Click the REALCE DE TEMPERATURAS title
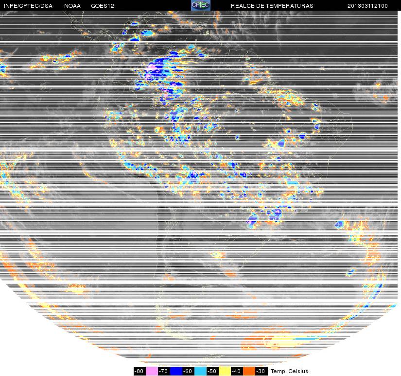This screenshot has width=401, height=376. tap(272, 6)
